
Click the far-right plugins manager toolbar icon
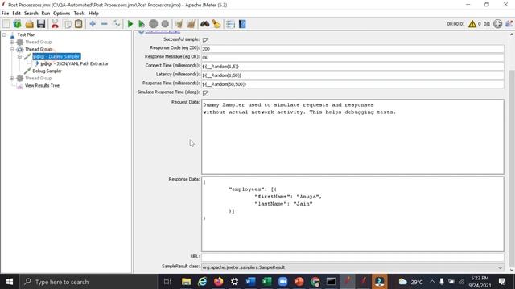coord(509,24)
